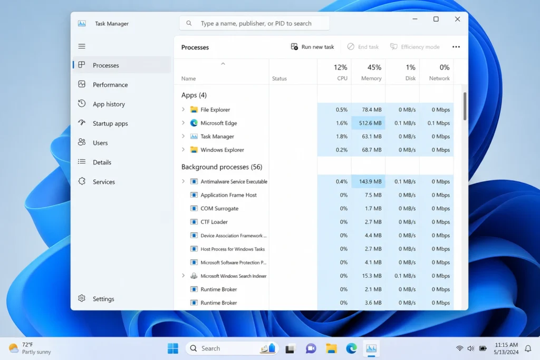Click the Services puzzle icon
Viewport: 540px width, 360px height.
click(x=82, y=181)
